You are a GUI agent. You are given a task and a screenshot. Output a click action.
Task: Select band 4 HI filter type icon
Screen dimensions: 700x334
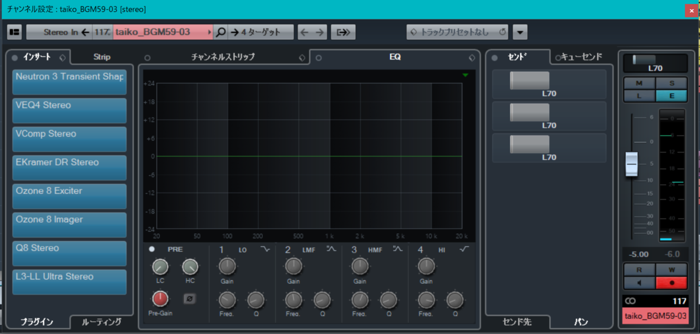tap(465, 249)
